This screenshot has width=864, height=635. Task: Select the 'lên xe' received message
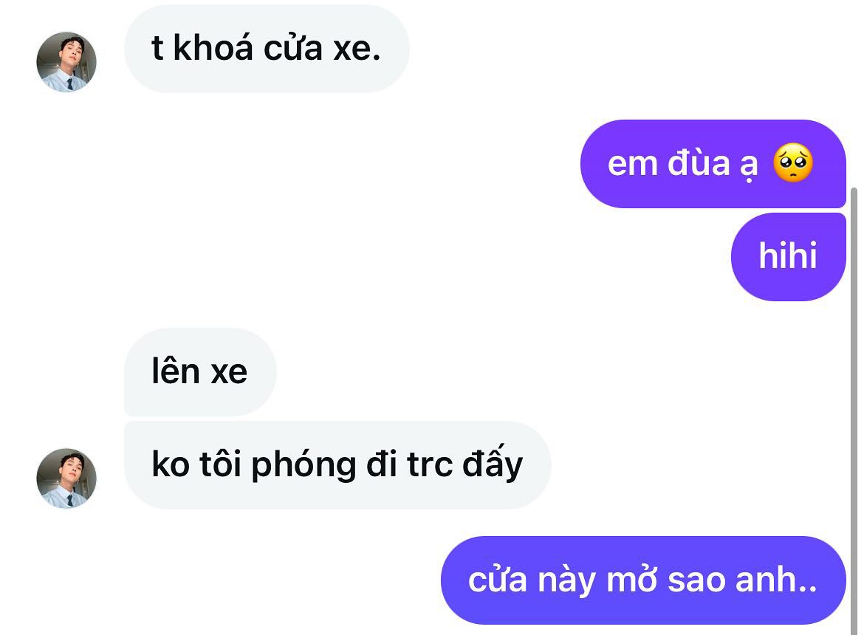(200, 372)
